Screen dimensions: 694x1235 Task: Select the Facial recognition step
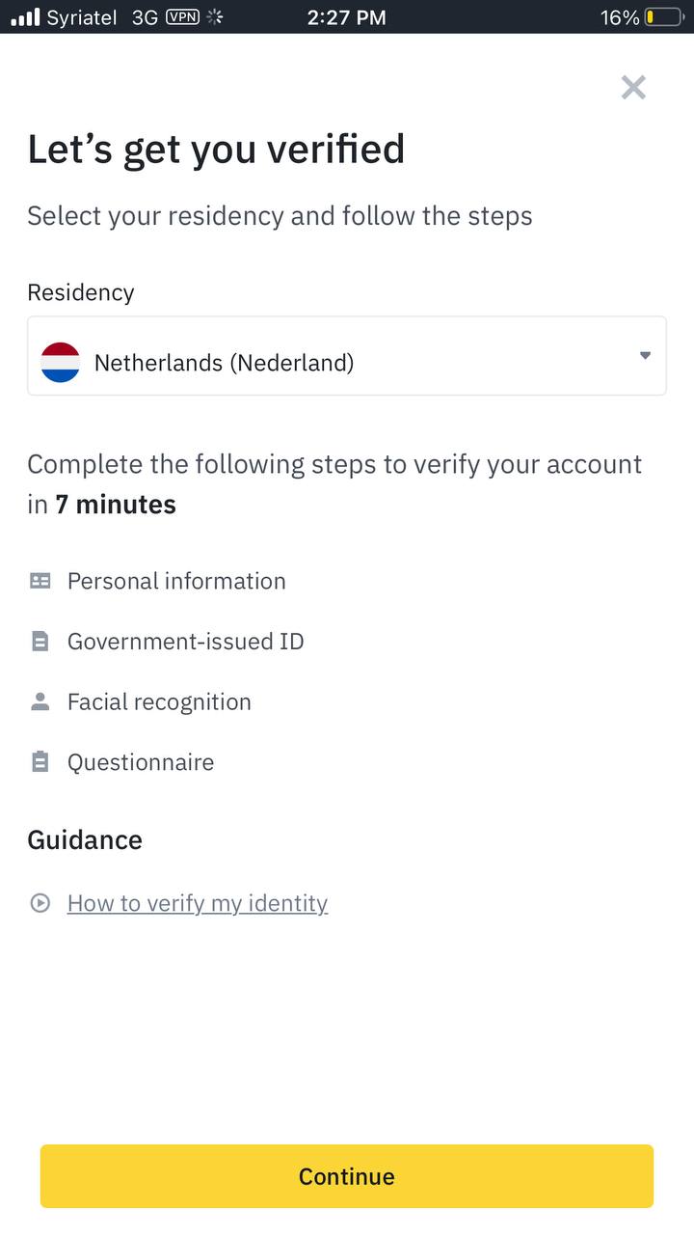click(x=159, y=701)
